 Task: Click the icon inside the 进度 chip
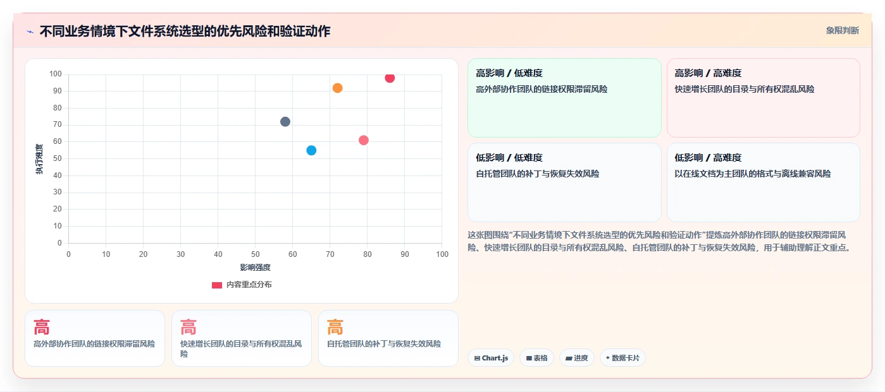[x=569, y=359]
